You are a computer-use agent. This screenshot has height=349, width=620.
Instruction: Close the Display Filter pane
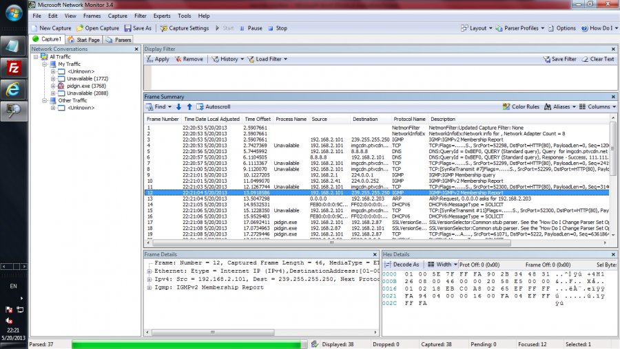(x=613, y=49)
